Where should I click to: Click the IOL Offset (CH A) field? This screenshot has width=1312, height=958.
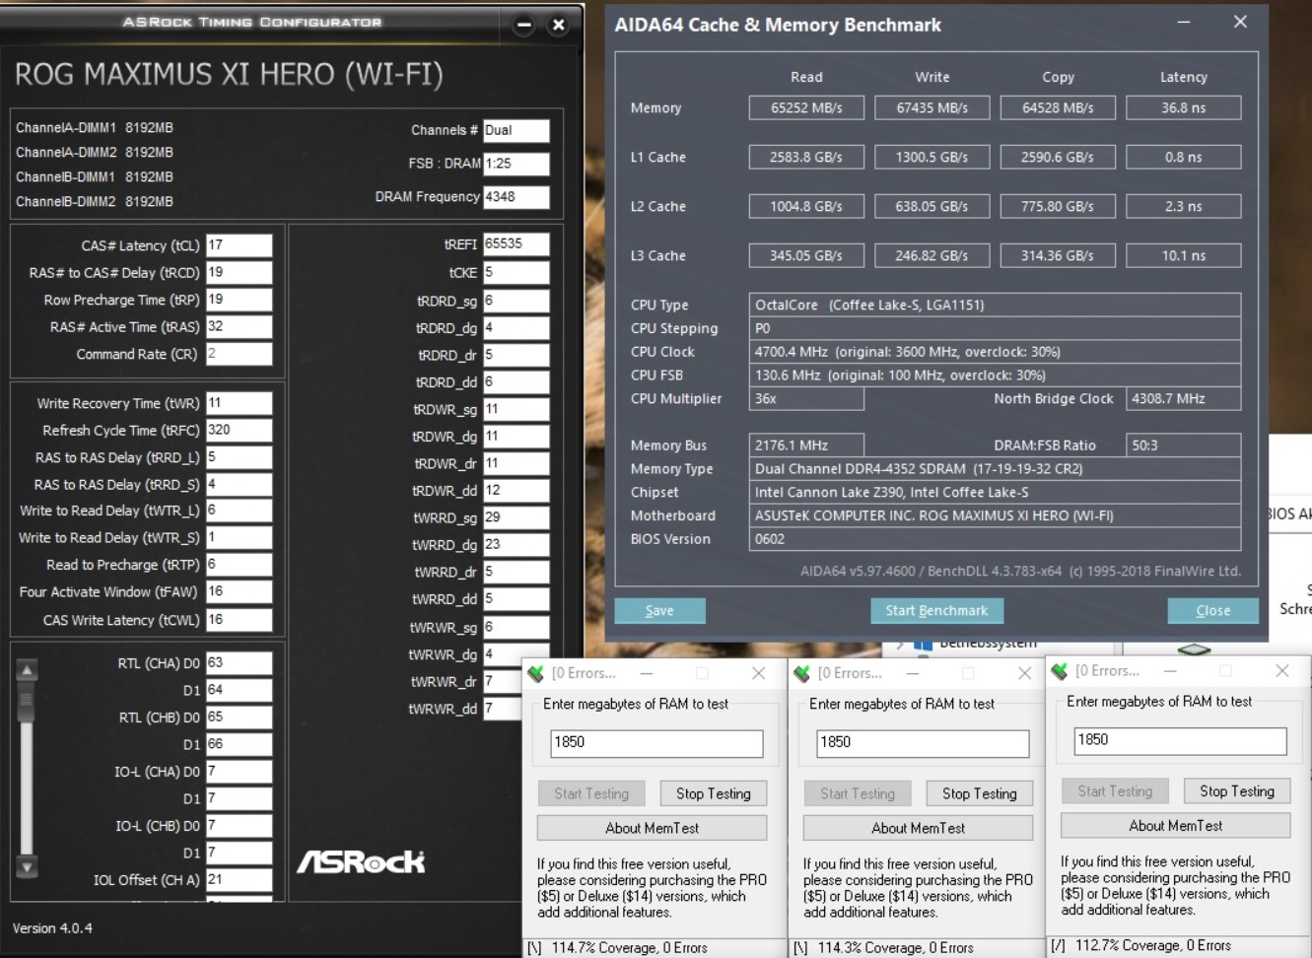[239, 880]
